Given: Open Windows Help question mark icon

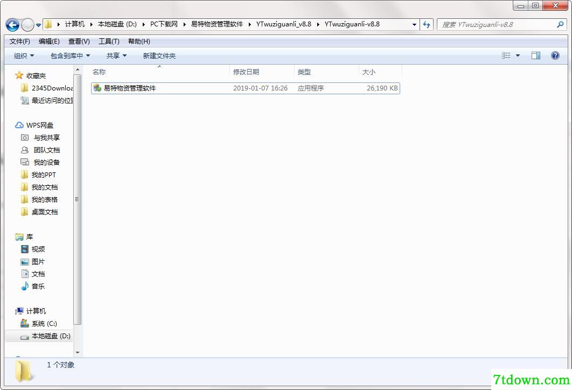Looking at the screenshot, I should (x=555, y=55).
